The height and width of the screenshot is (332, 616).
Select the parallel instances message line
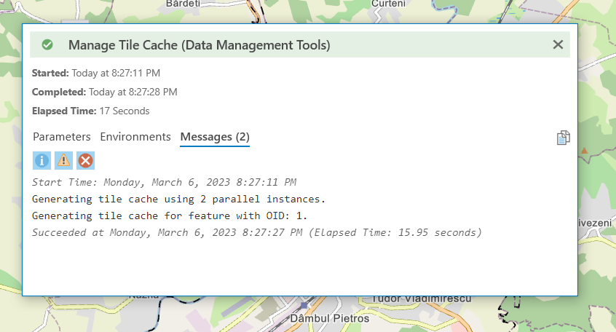178,199
